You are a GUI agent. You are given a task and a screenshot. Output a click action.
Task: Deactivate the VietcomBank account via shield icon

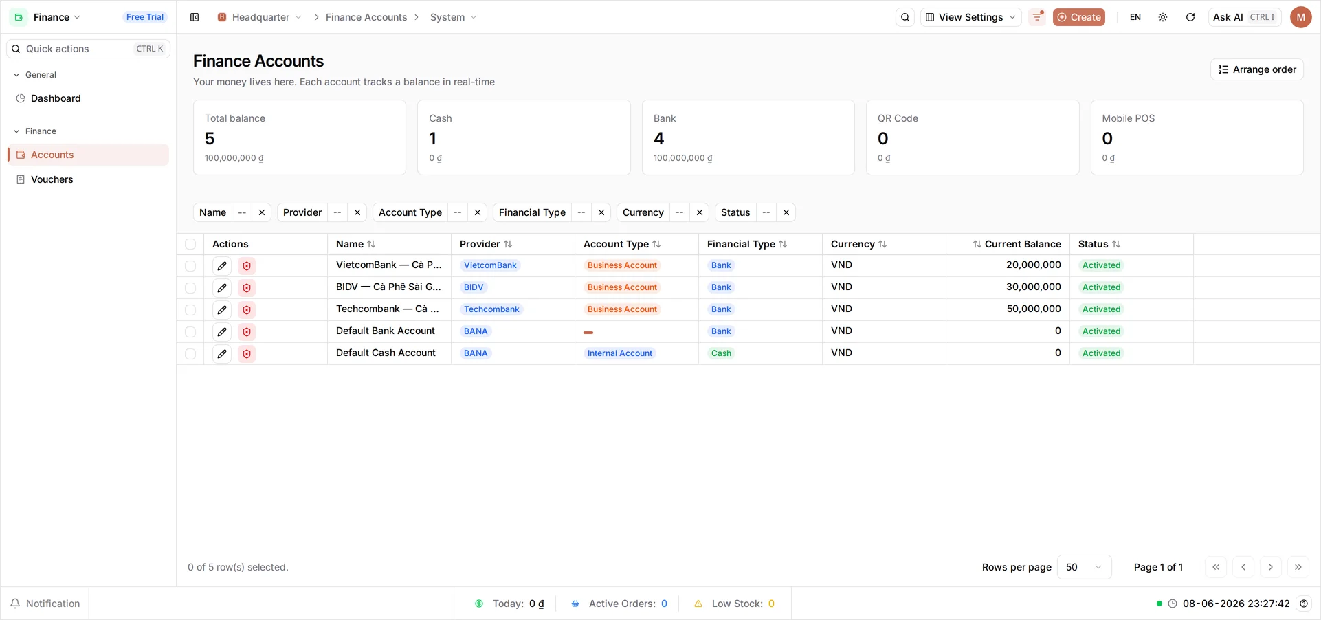(x=247, y=266)
